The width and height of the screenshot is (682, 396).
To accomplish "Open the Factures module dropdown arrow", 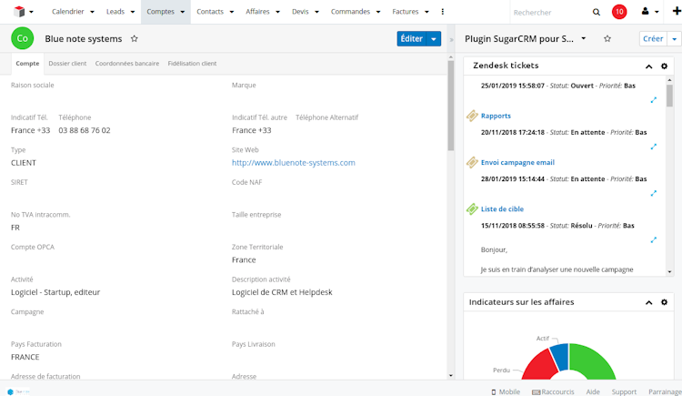I will (426, 12).
